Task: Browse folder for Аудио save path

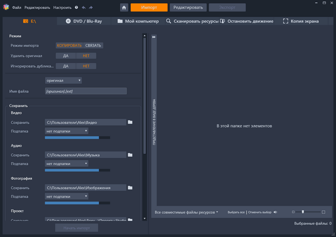Action: [x=130, y=155]
